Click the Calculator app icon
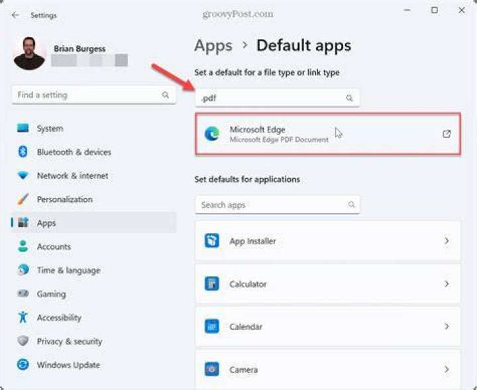 212,284
